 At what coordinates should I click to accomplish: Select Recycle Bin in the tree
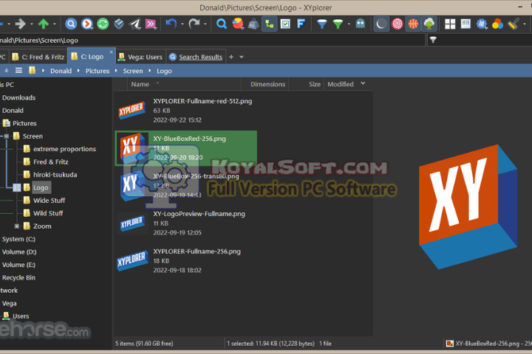[x=18, y=277]
